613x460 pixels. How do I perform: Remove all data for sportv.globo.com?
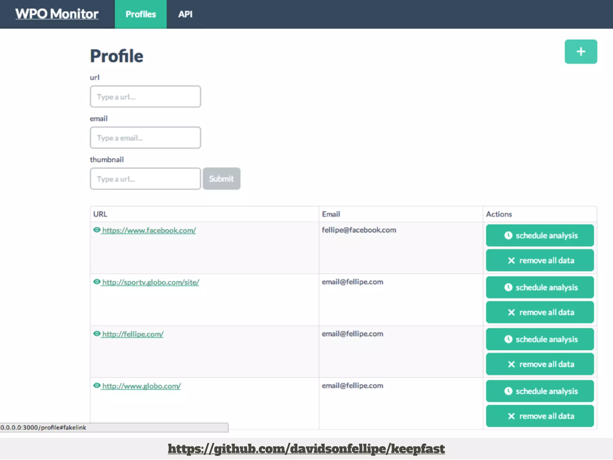[x=540, y=312]
